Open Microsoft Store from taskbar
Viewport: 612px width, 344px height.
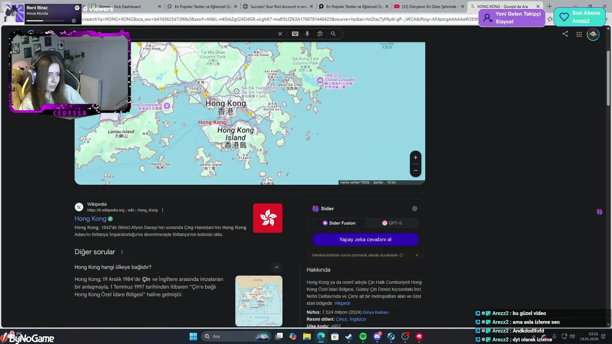click(x=335, y=336)
